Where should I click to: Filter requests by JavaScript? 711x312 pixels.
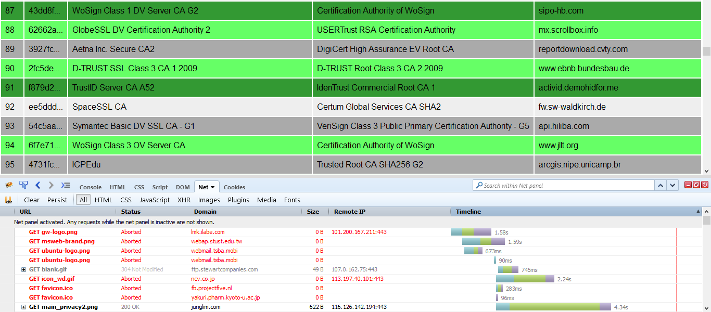(x=155, y=200)
